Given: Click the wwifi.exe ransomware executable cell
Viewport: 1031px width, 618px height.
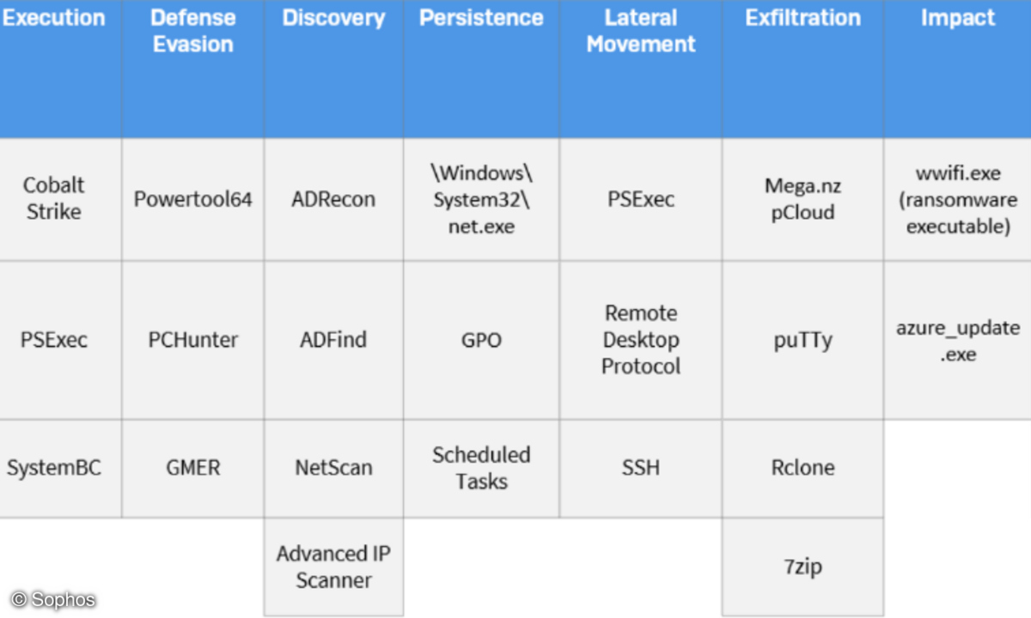Looking at the screenshot, I should pyautogui.click(x=958, y=200).
